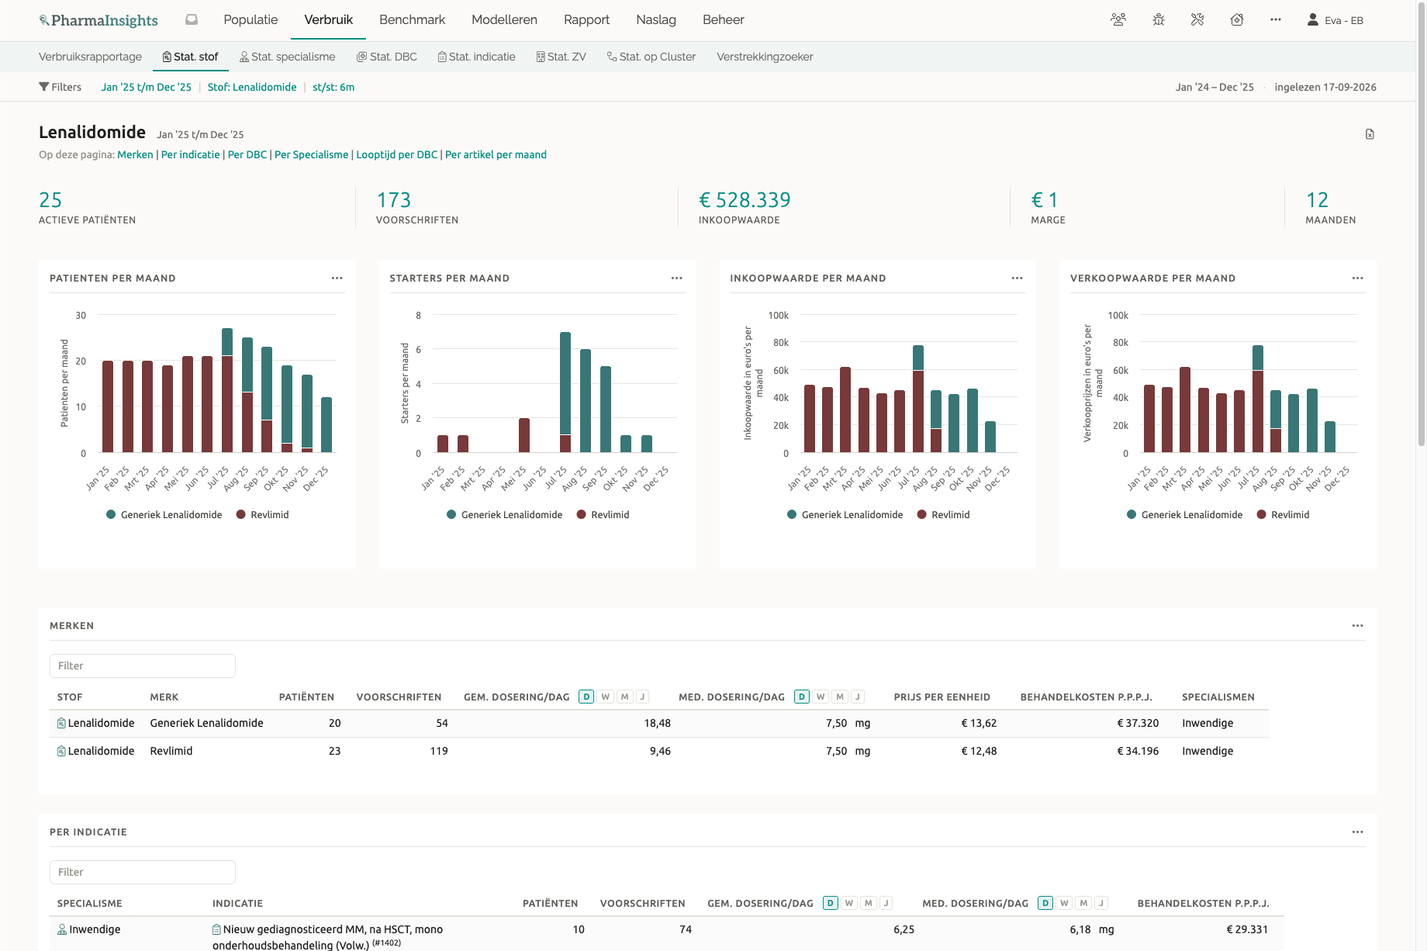Click the home icon in the header
This screenshot has width=1427, height=951.
tap(1237, 20)
